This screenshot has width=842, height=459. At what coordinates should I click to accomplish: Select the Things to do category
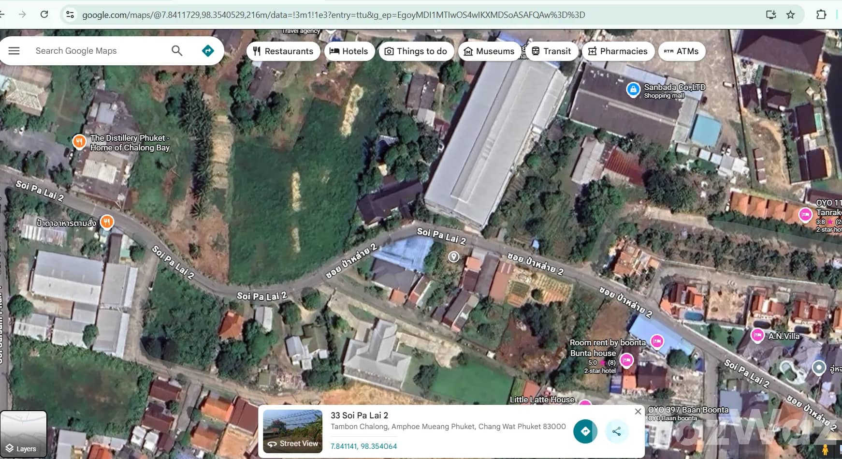[416, 51]
